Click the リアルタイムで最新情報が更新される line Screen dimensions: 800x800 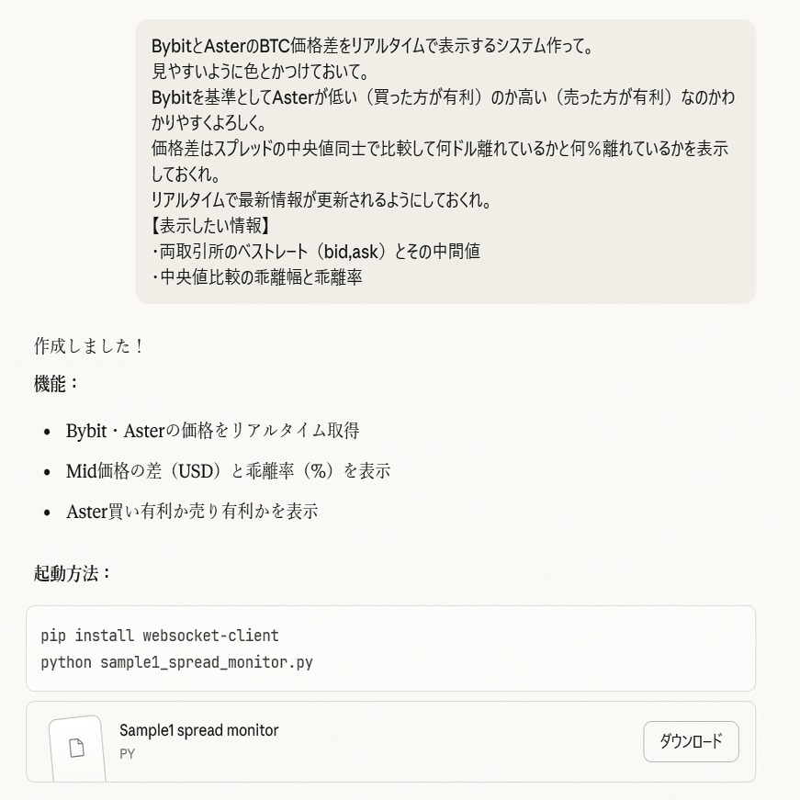click(x=321, y=200)
